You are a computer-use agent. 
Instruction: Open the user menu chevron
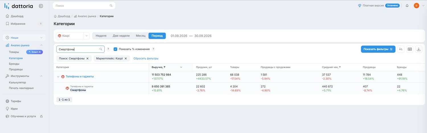pyautogui.click(x=423, y=6)
